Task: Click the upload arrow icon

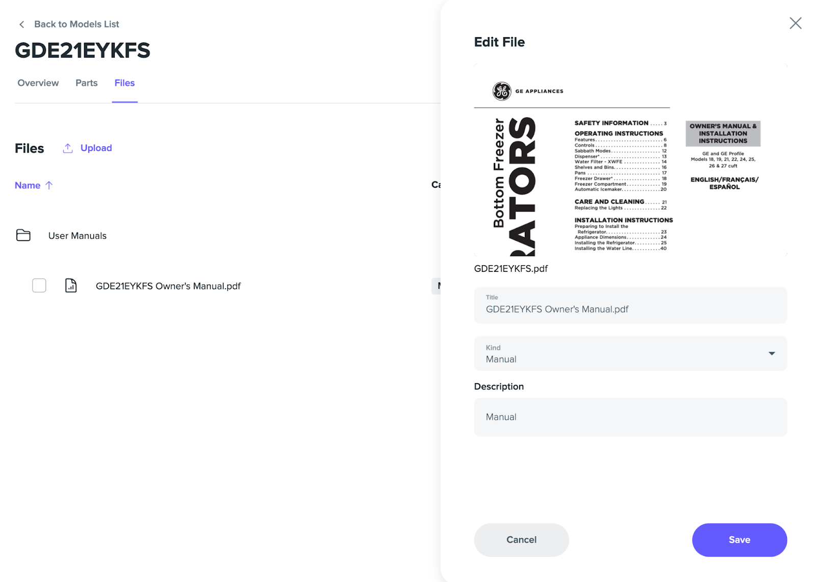Action: (x=68, y=148)
